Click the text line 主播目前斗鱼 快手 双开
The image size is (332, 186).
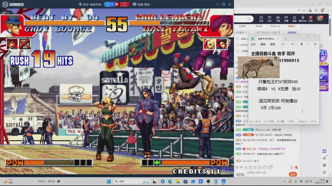point(273,54)
